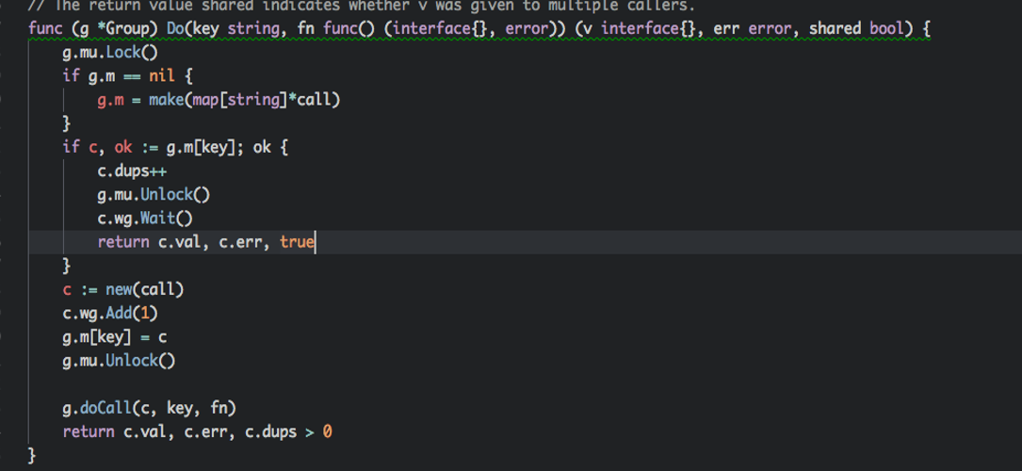Screen dimensions: 1022x471
Task: Click the nil keyword in if condition
Action: coord(162,76)
